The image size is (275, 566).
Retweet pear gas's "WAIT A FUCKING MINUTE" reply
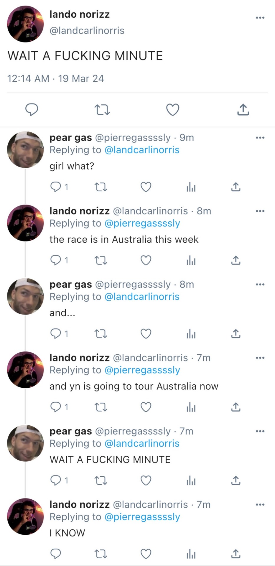[101, 481]
